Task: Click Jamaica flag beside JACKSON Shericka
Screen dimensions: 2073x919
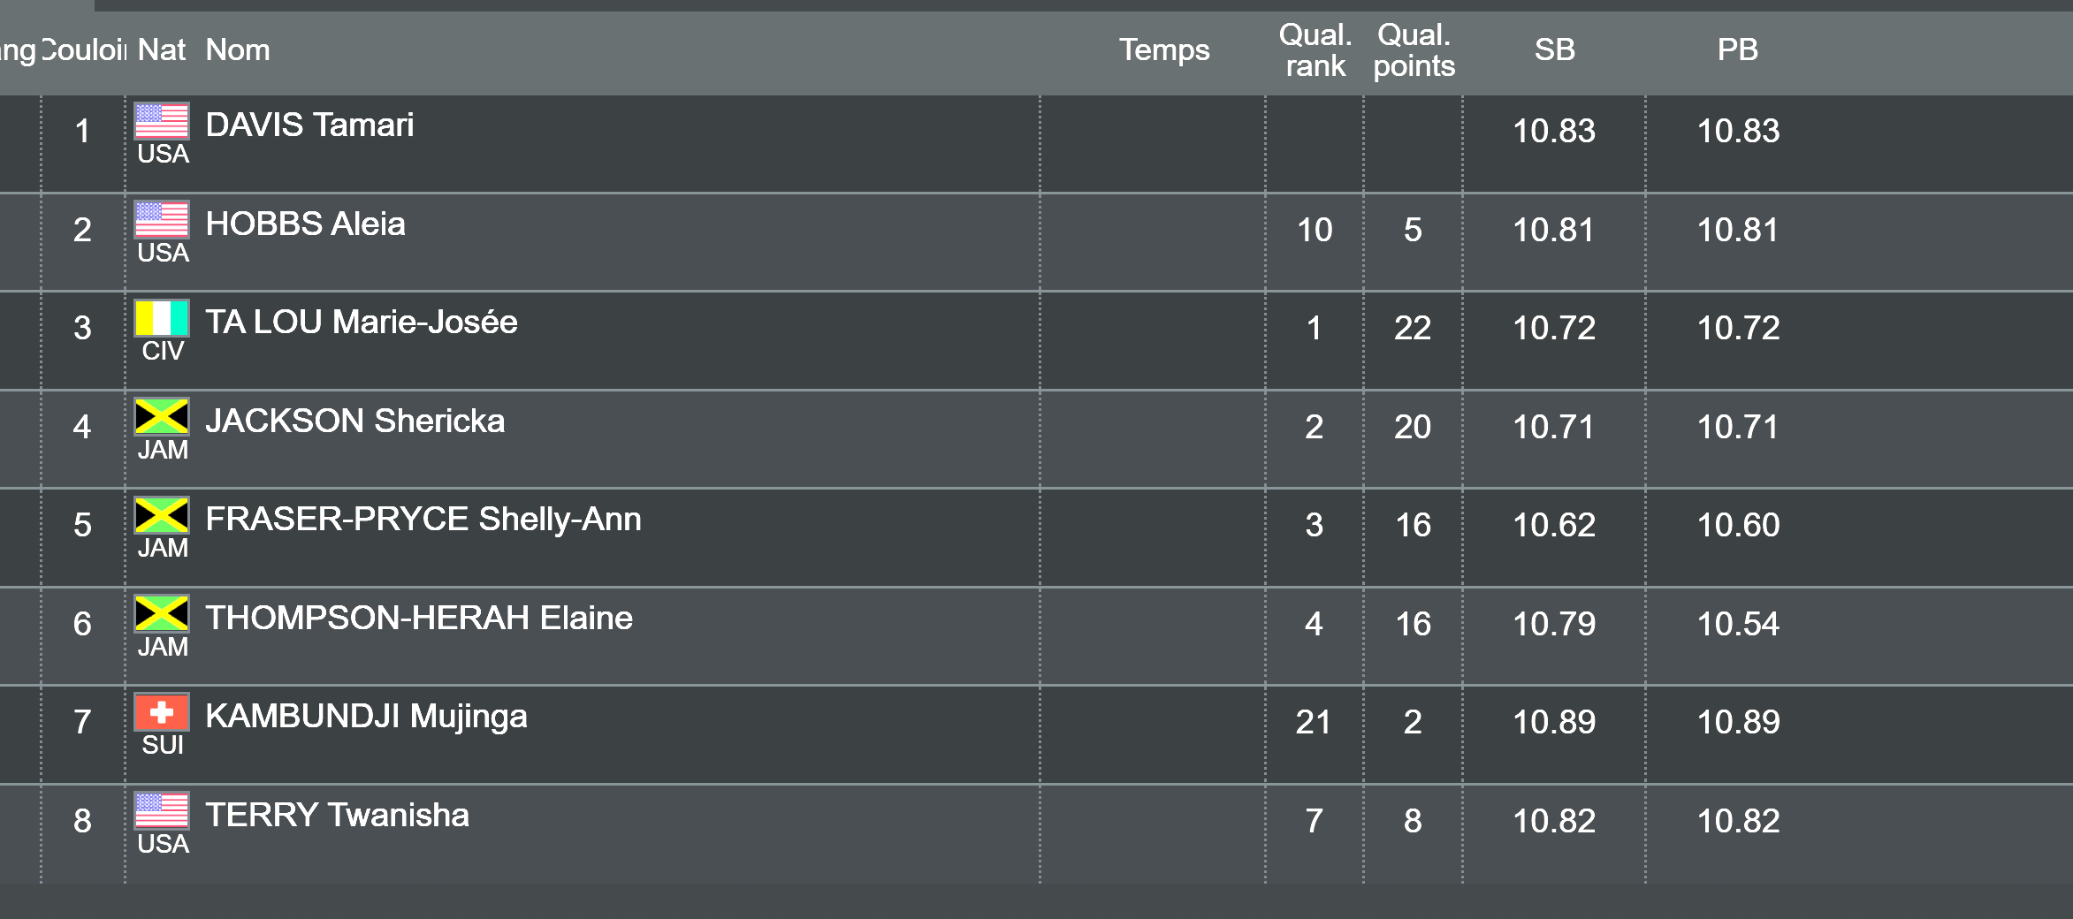Action: point(161,417)
